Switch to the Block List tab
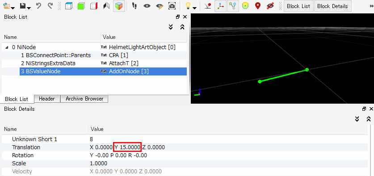This screenshot has width=374, height=176. (x=17, y=99)
